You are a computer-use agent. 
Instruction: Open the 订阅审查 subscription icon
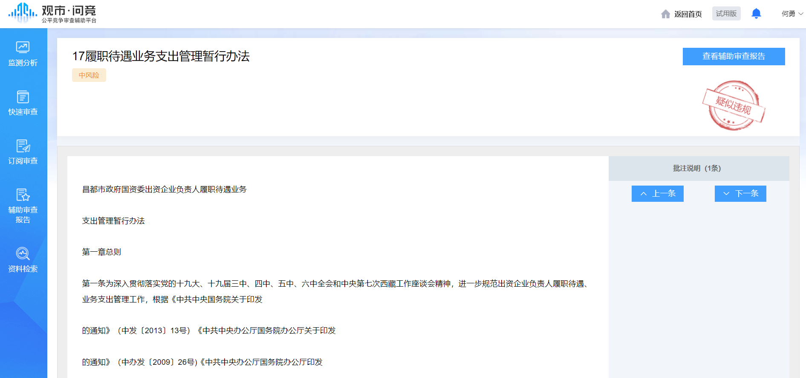pos(23,146)
